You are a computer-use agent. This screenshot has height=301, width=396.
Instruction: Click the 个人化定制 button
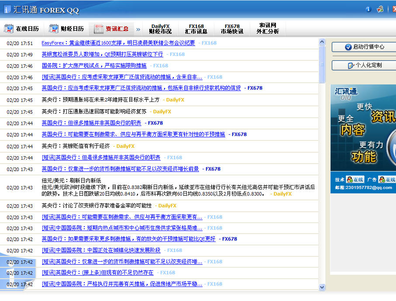(364, 65)
